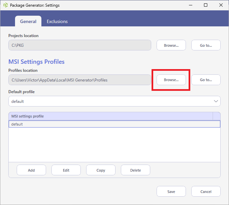Image resolution: width=229 pixels, height=205 pixels.
Task: Close the Settings window
Action: click(221, 5)
